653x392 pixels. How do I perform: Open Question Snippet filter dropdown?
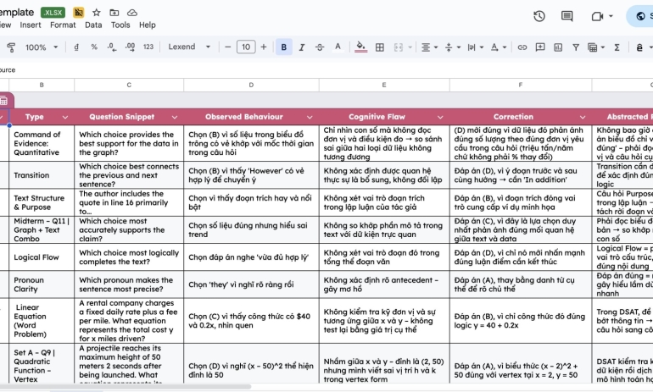pos(175,117)
